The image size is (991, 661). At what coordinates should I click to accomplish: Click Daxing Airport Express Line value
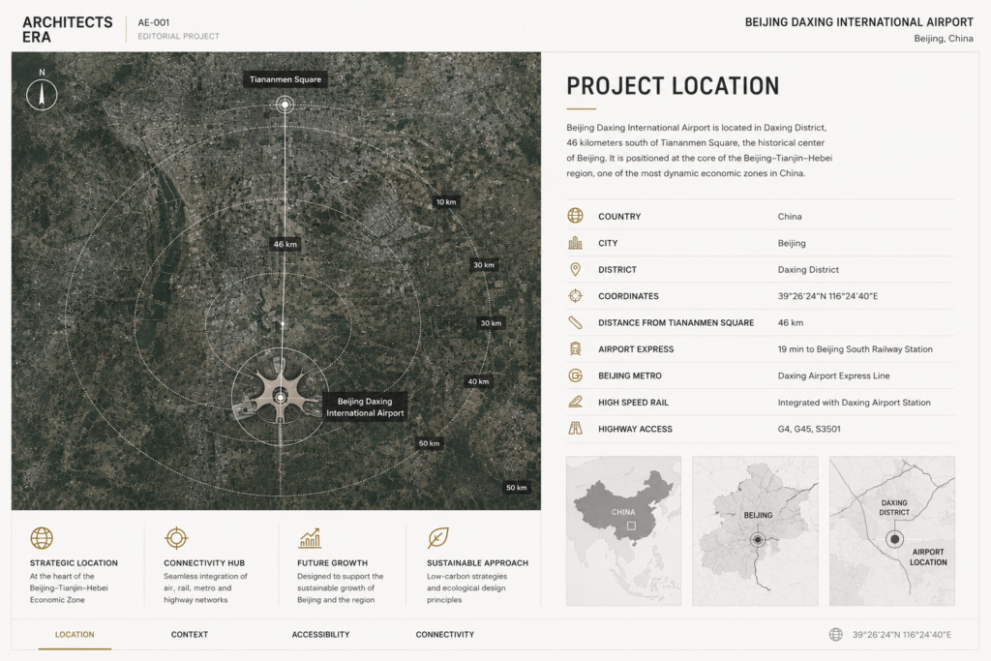(833, 376)
